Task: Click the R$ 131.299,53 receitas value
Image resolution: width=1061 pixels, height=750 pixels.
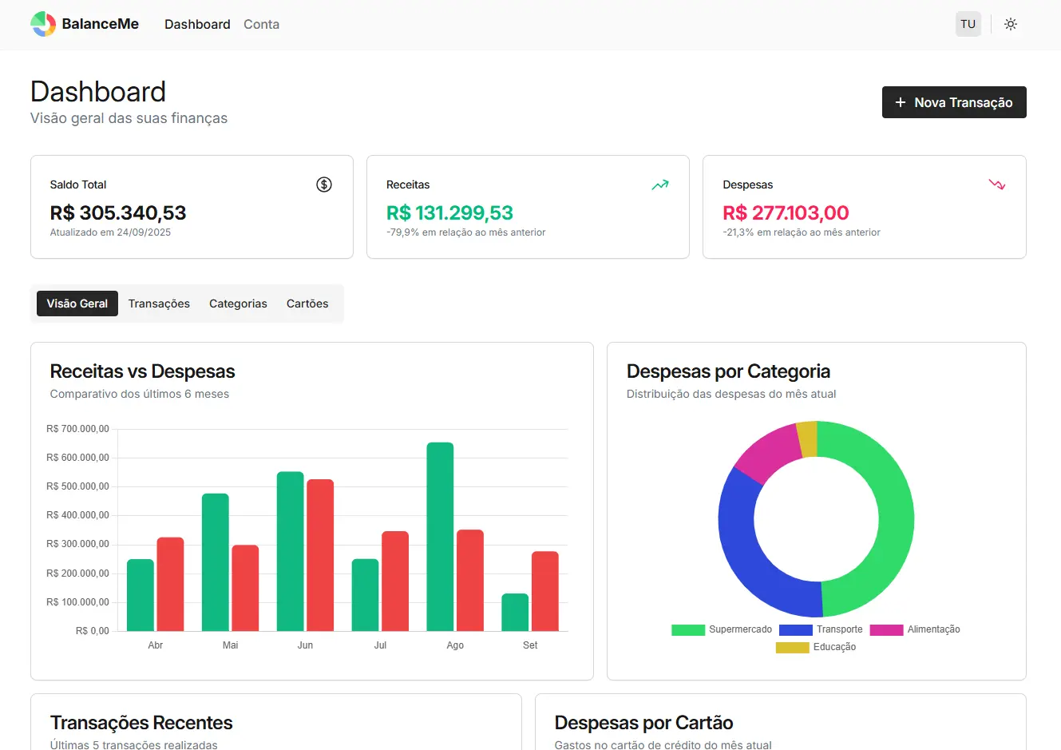Action: click(449, 213)
